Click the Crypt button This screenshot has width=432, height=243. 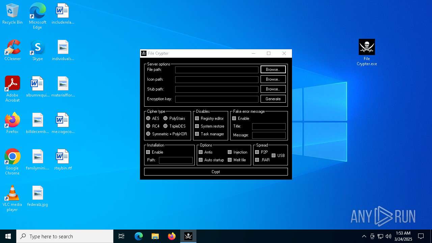(216, 172)
